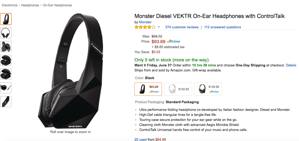Open the Monster brand link
The height and width of the screenshot is (141, 299).
pyautogui.click(x=145, y=22)
